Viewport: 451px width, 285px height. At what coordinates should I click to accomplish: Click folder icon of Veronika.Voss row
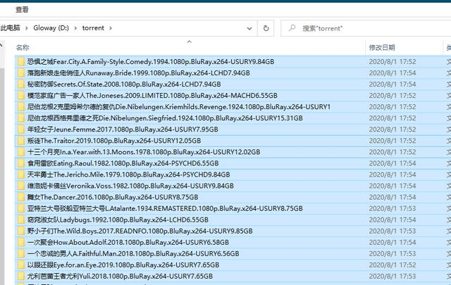pos(21,186)
